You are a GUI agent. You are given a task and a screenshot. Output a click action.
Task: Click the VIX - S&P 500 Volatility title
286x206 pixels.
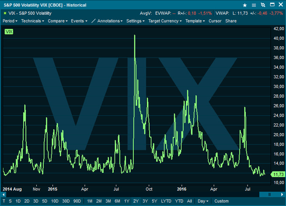point(30,13)
